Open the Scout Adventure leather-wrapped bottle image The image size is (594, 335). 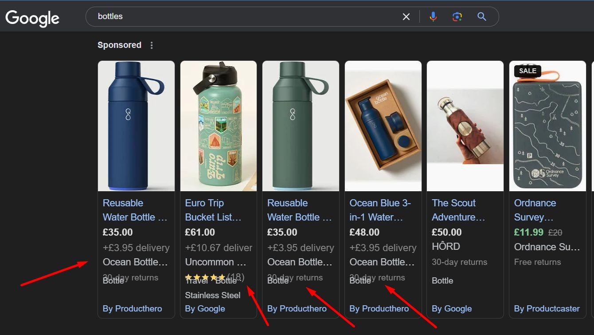pyautogui.click(x=465, y=126)
